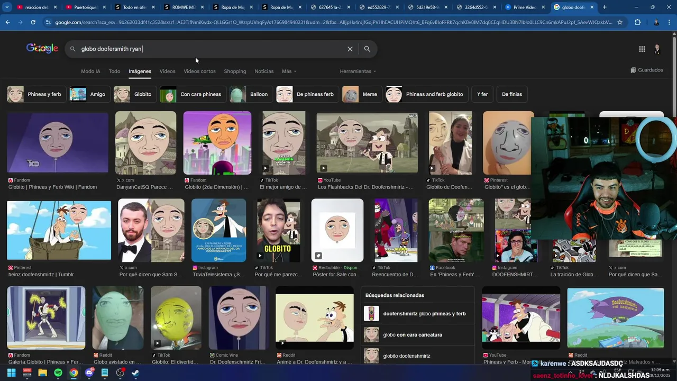Select Y fer filter chip
The width and height of the screenshot is (677, 381).
pos(482,94)
